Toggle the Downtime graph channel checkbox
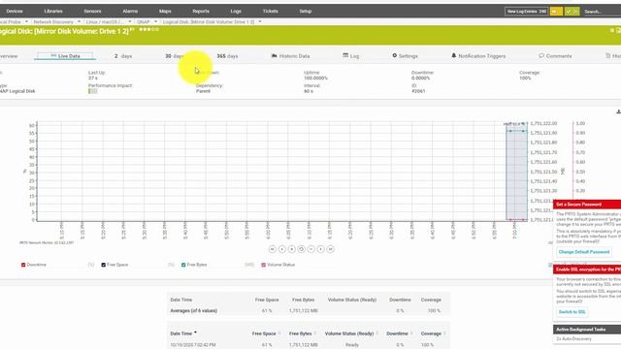 (x=23, y=265)
